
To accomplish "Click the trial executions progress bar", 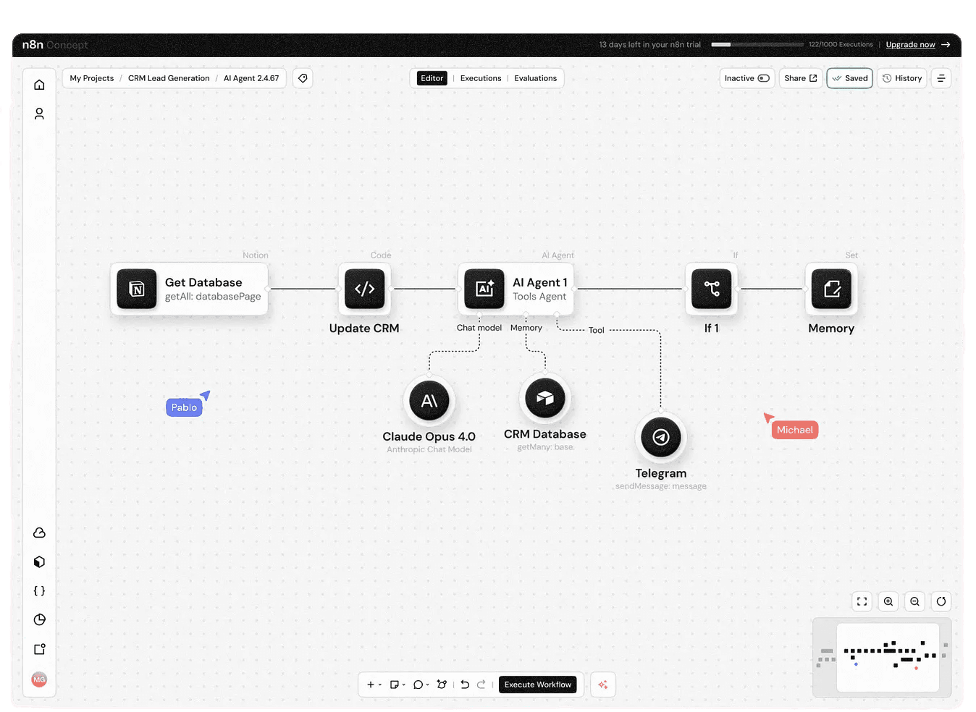I will tap(757, 45).
